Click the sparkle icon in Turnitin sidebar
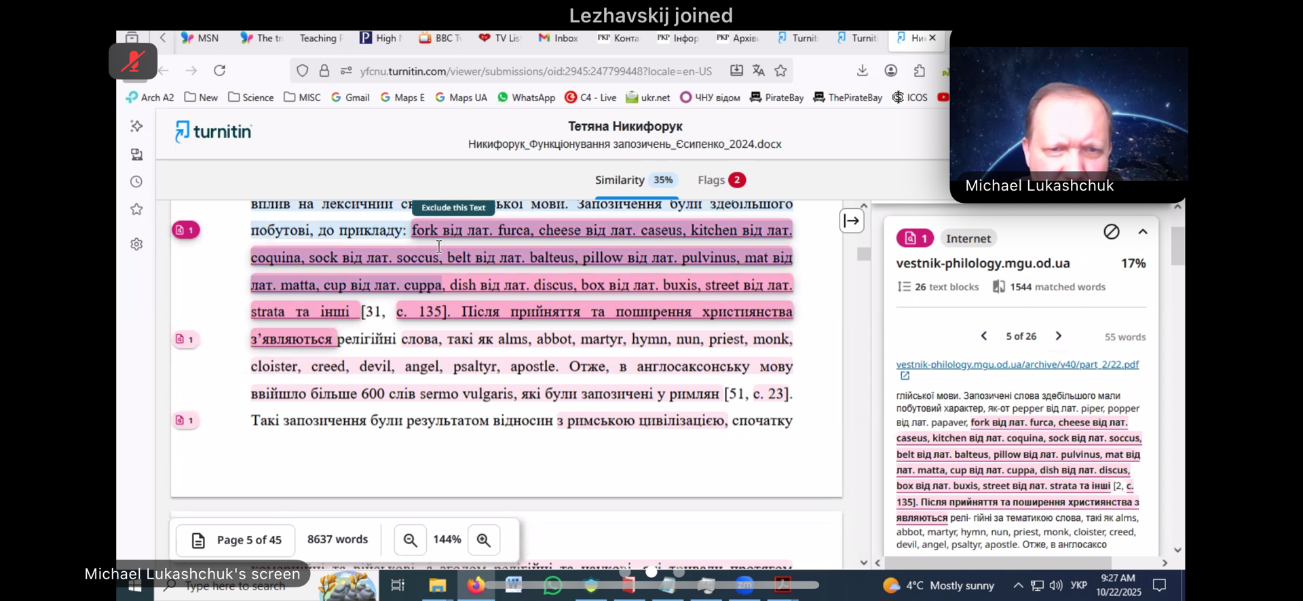The height and width of the screenshot is (601, 1303). point(136,126)
